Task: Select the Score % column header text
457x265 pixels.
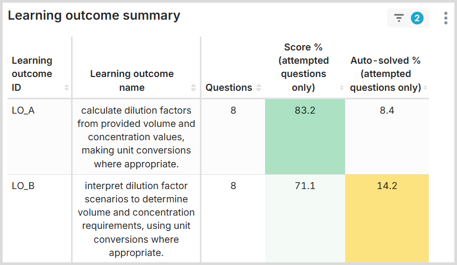Action: (303, 67)
